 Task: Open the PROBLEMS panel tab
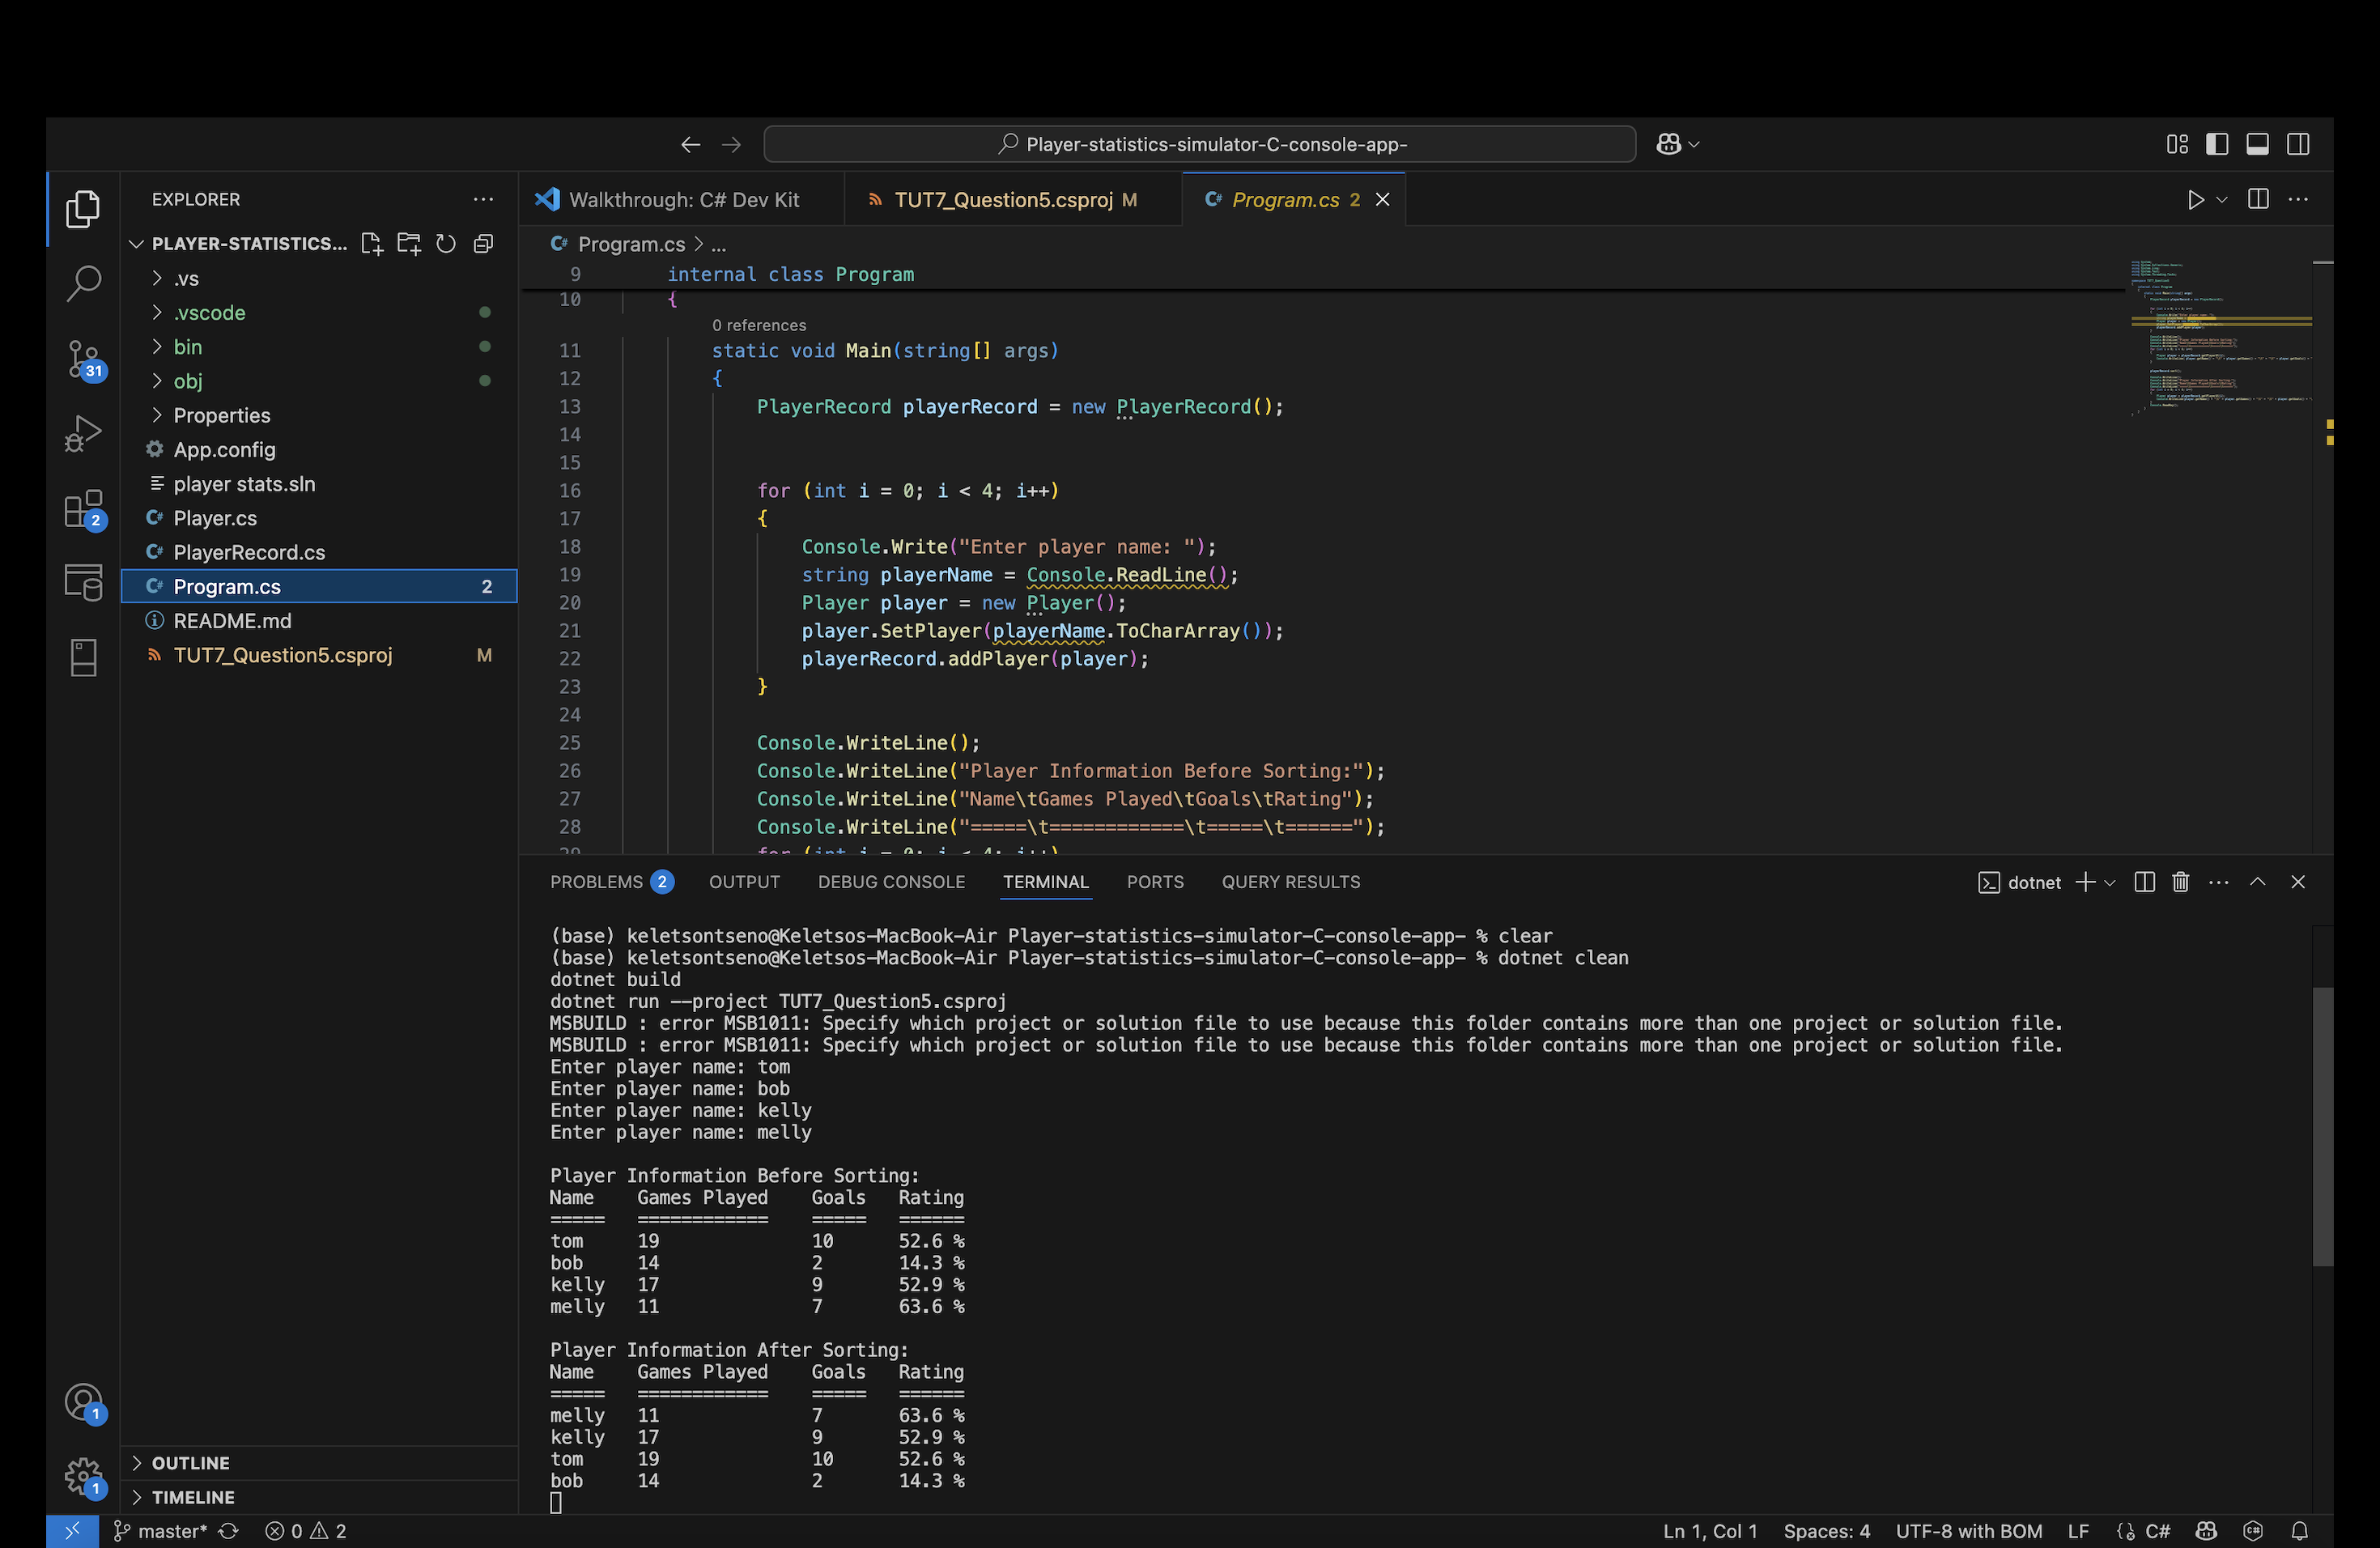pyautogui.click(x=611, y=881)
